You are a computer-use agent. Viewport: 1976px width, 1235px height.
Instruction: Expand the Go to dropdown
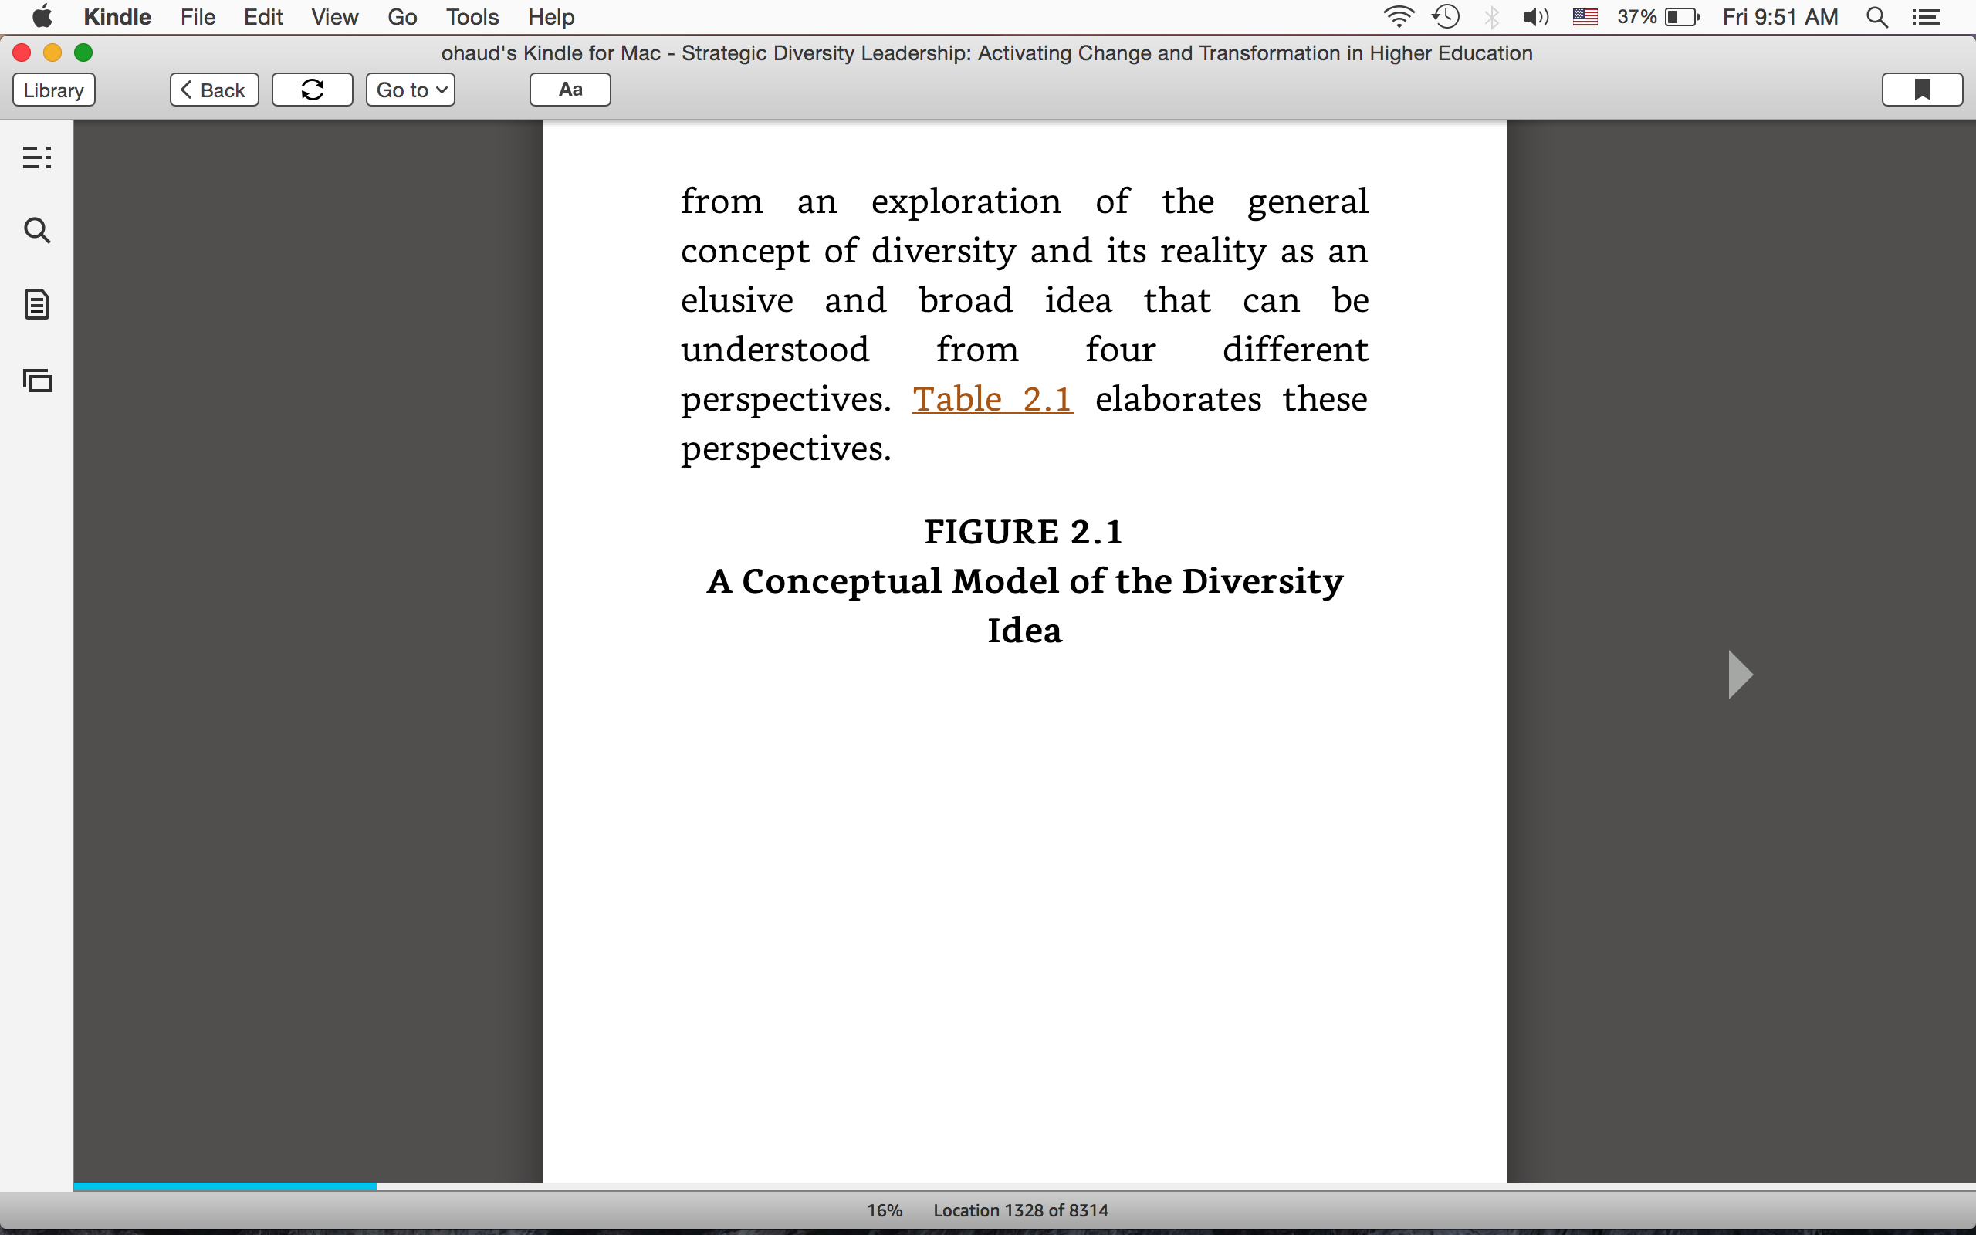point(410,90)
